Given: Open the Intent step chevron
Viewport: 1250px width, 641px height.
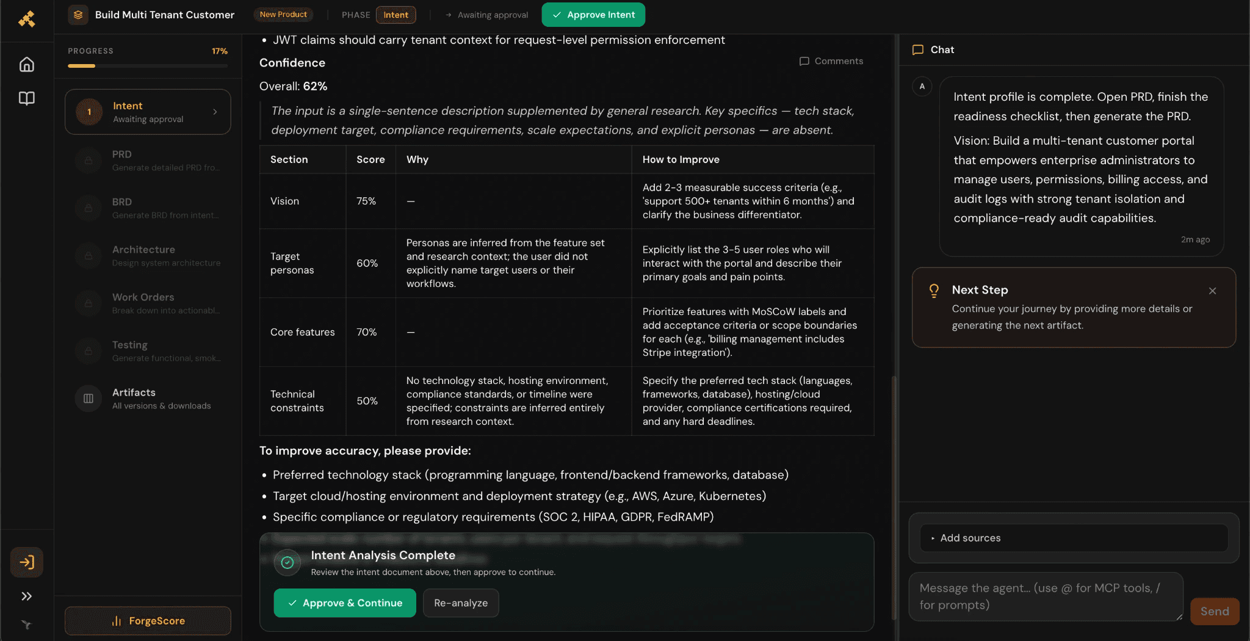Looking at the screenshot, I should 215,112.
